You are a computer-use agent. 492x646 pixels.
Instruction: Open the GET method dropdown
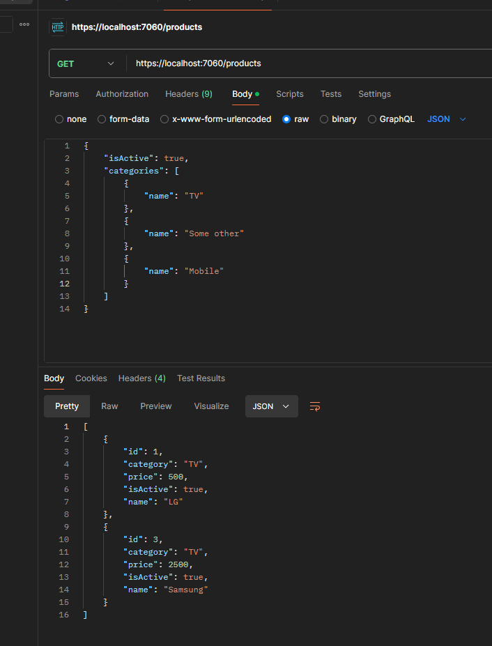pyautogui.click(x=86, y=63)
